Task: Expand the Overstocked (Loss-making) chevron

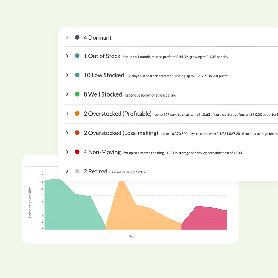Action: 67,133
